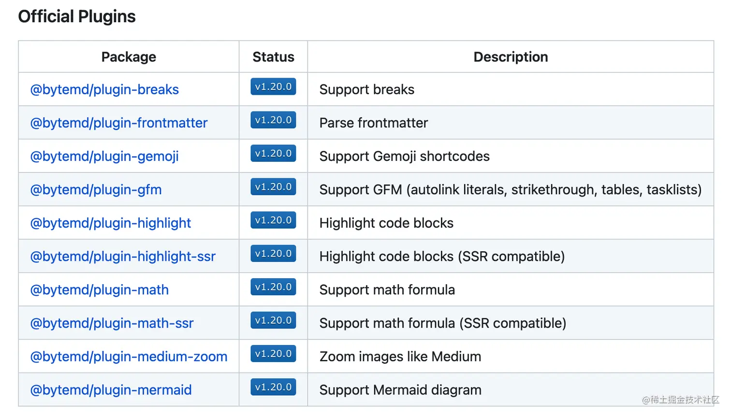The width and height of the screenshot is (731, 416).
Task: Click the plugin-highlight version status badge
Action: (273, 220)
